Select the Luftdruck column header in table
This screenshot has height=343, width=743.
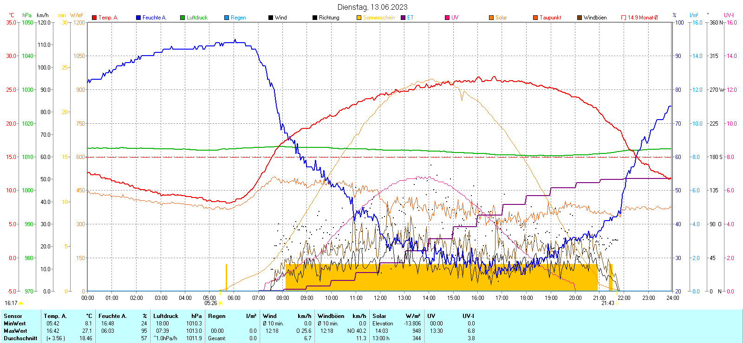(166, 316)
